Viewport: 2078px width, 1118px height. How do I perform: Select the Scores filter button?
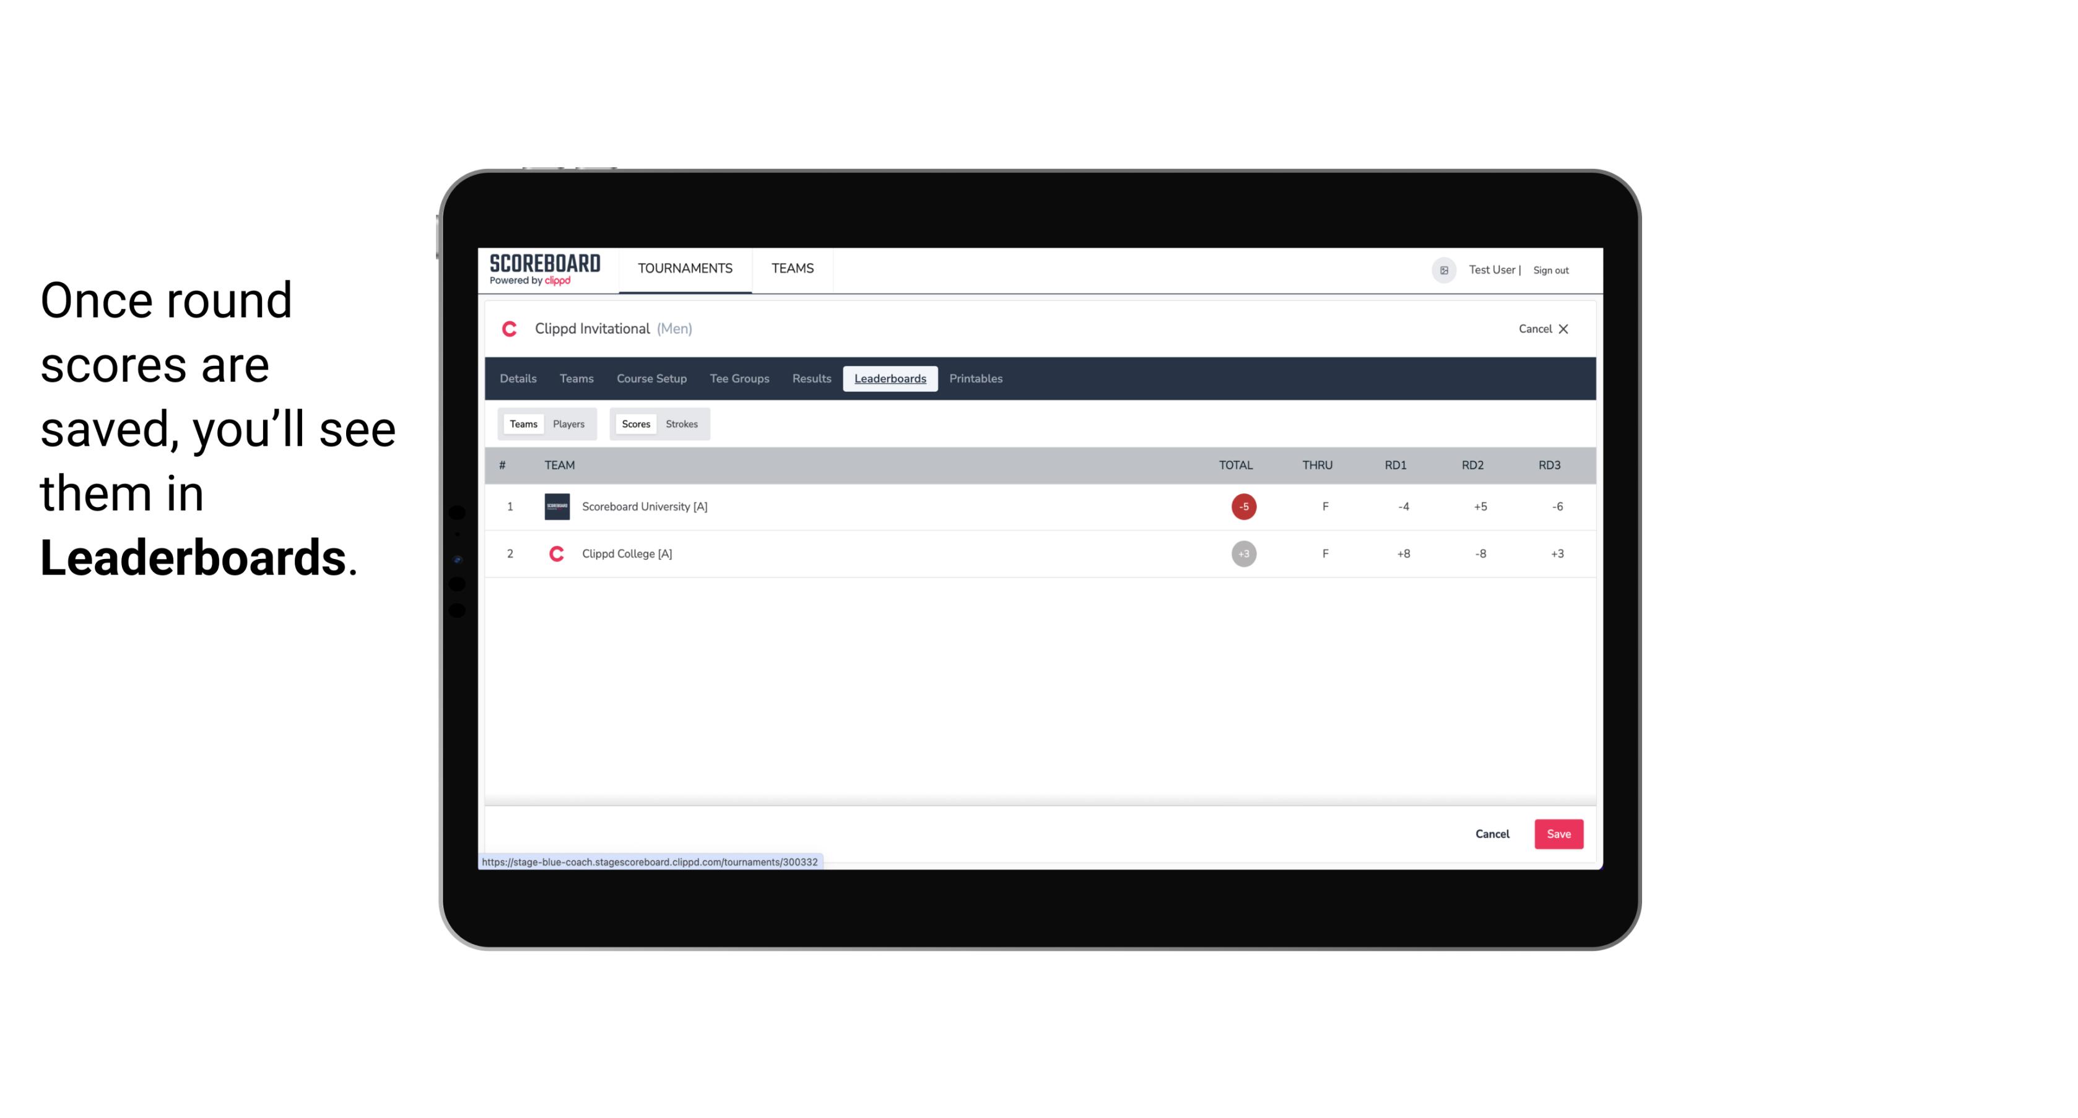pos(635,423)
